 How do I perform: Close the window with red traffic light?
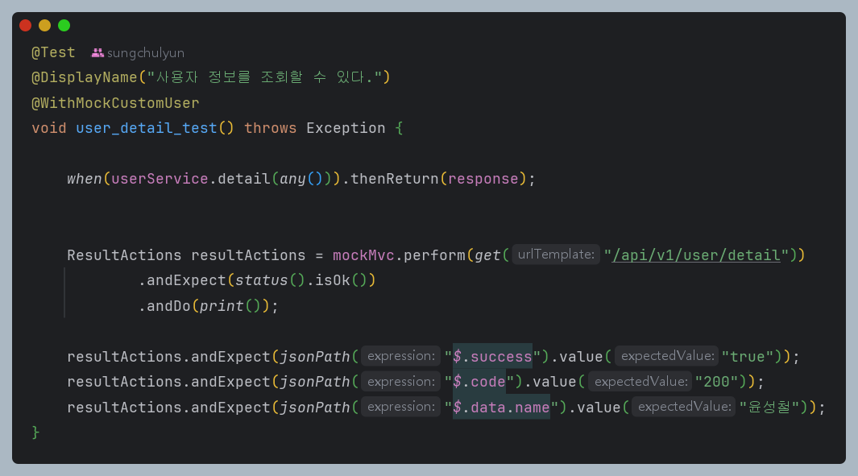25,25
